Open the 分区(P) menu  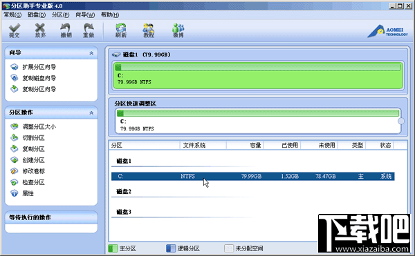point(60,14)
